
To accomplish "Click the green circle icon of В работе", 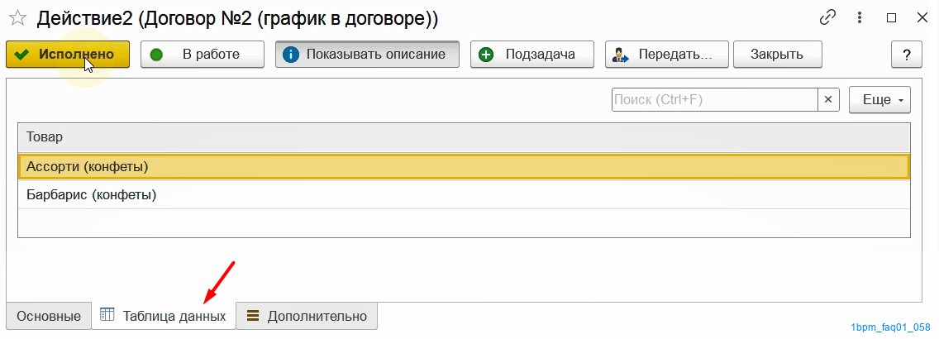I will (x=156, y=55).
